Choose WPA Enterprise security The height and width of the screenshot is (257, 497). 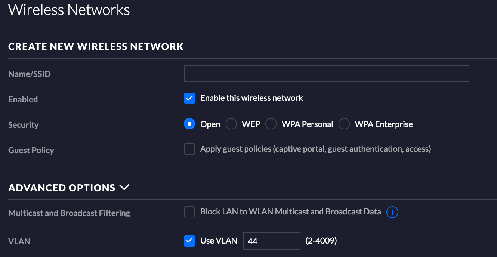coord(344,124)
